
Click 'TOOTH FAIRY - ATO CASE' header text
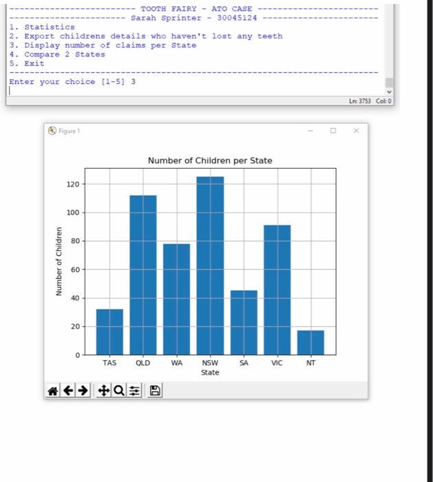(x=196, y=9)
